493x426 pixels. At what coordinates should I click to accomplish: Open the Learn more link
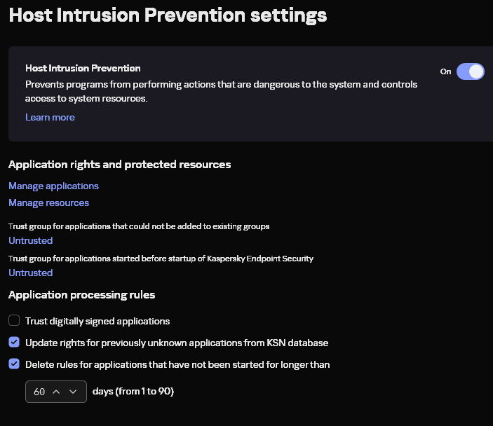50,117
